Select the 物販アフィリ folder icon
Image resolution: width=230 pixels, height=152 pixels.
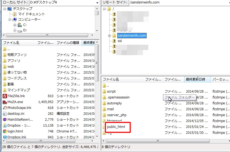[5, 55]
